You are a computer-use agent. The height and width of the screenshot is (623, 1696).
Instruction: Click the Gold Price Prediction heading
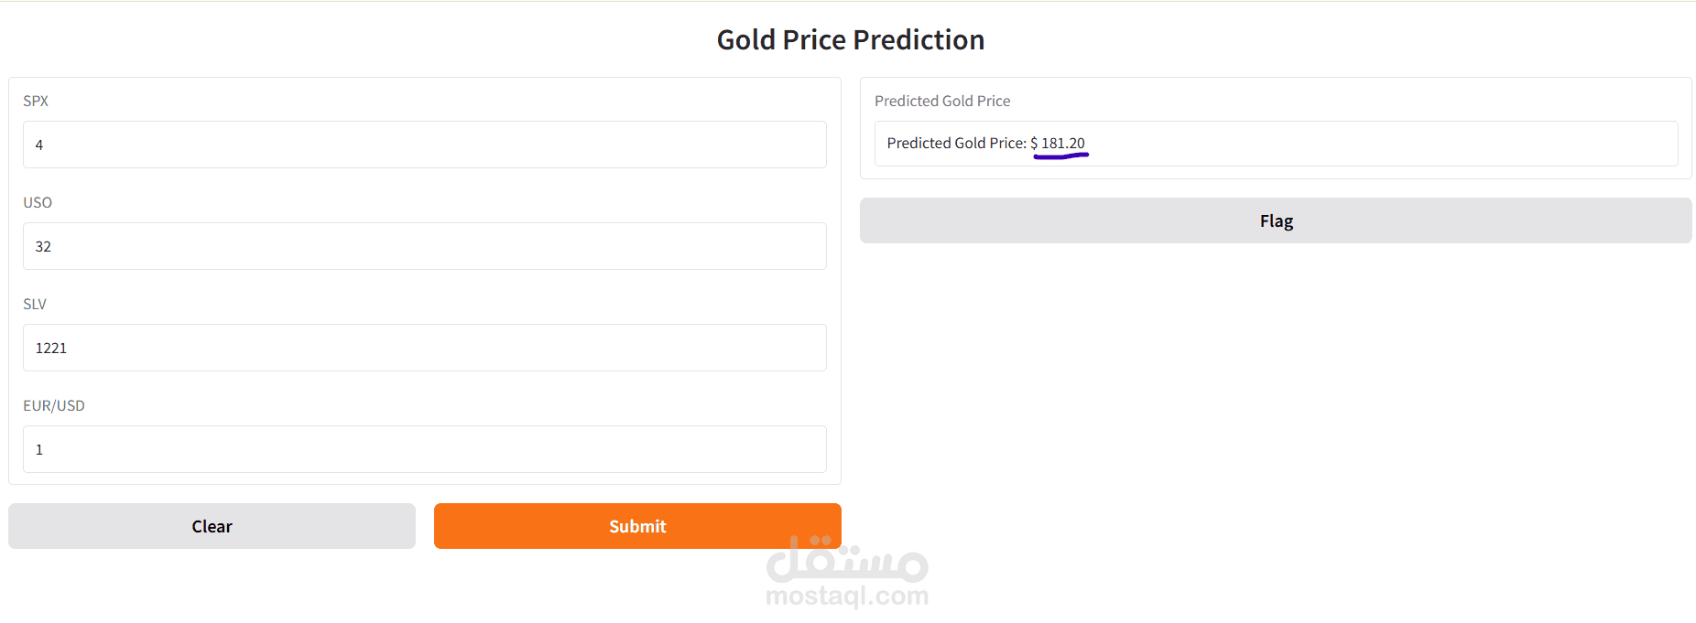click(851, 40)
